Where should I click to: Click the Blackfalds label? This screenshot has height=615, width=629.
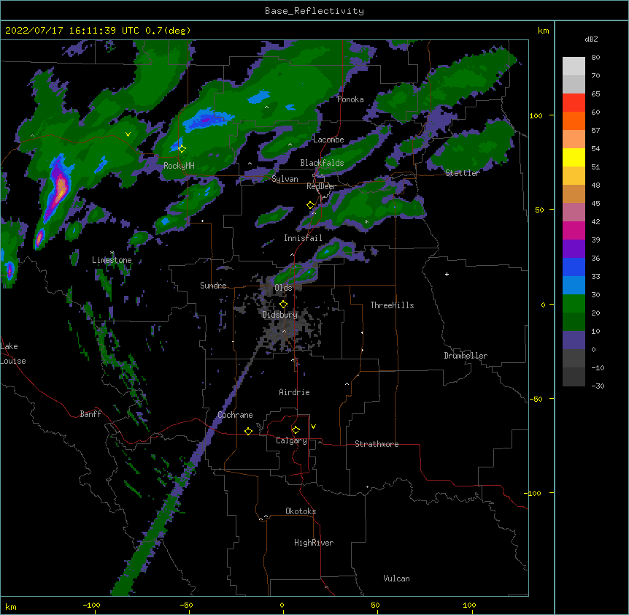(x=322, y=163)
